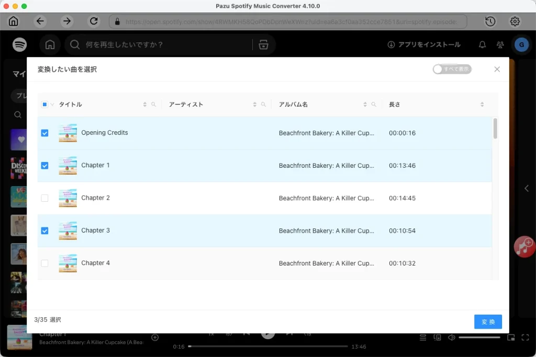Click アプリをインストール install app link
Viewport: 536px width, 357px height.
pos(424,45)
